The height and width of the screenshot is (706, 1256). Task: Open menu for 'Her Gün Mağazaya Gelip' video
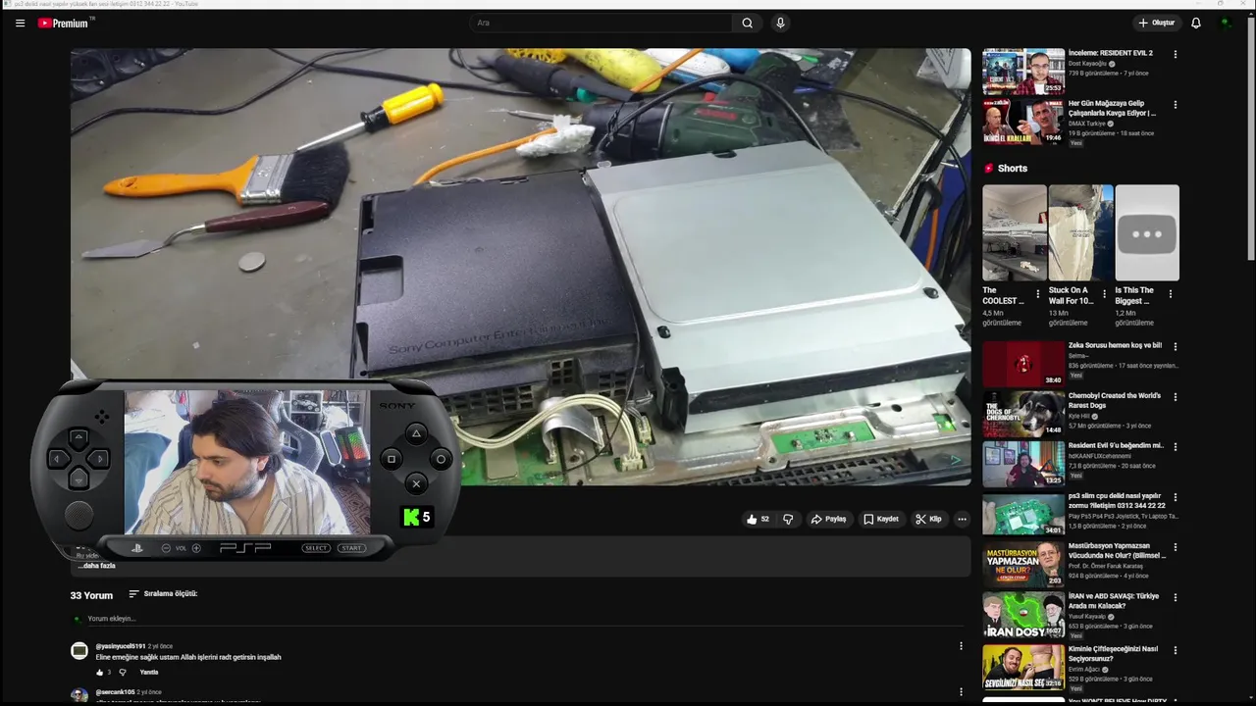click(x=1175, y=105)
